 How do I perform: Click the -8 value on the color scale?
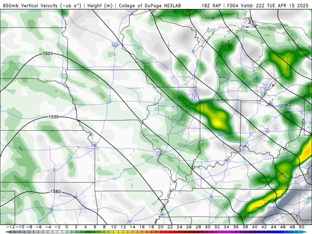29,227
